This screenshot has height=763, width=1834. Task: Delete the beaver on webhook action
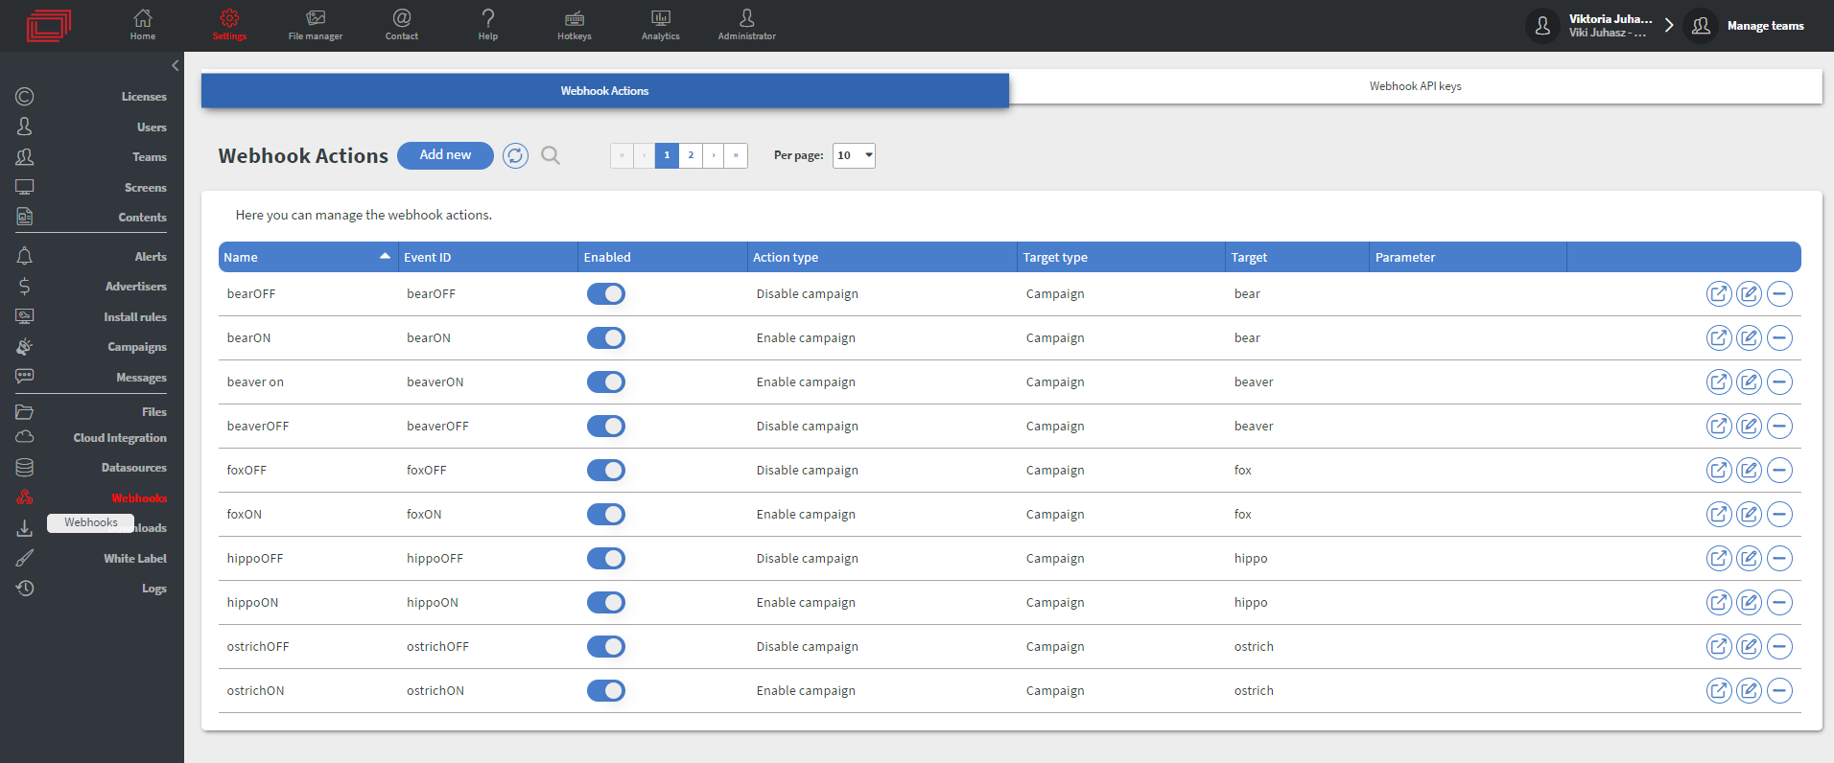[1779, 382]
